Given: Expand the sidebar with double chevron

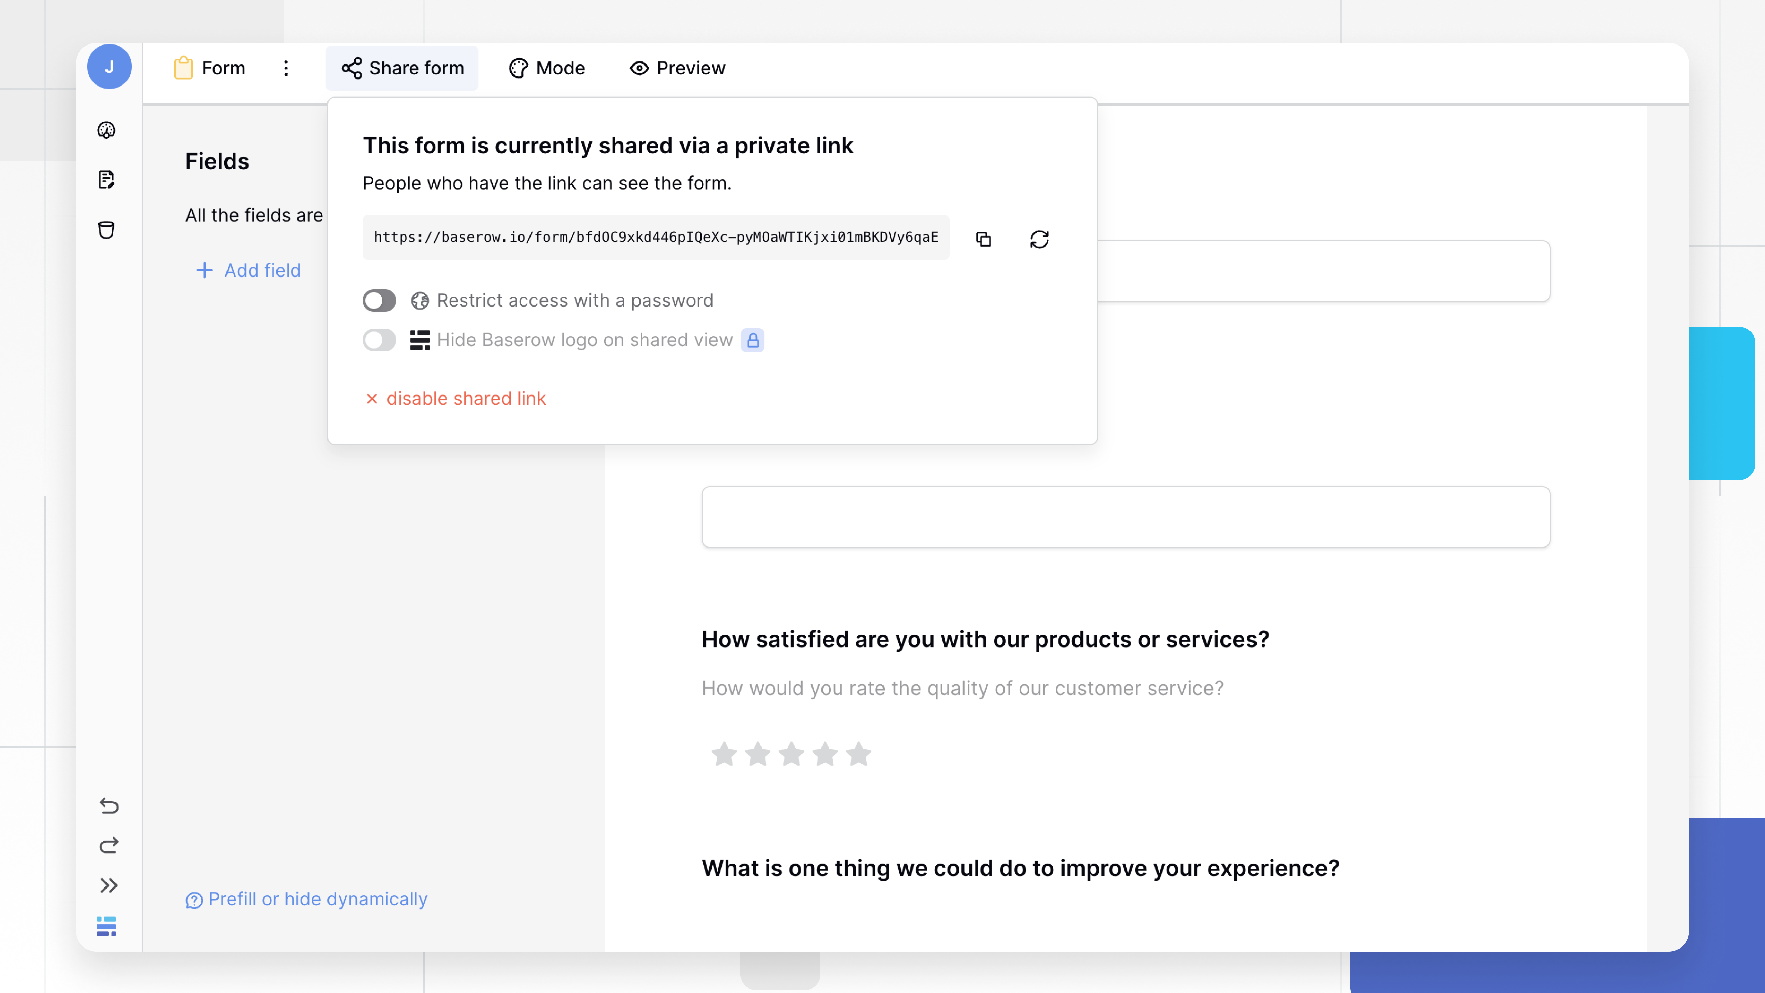Looking at the screenshot, I should [x=108, y=885].
